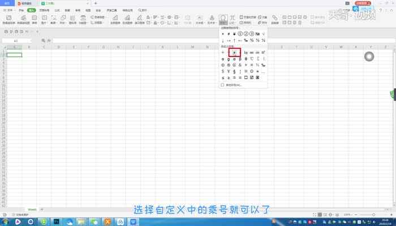Click the Pi formula icon in ribbon
The height and width of the screenshot is (226, 396).
[232, 18]
